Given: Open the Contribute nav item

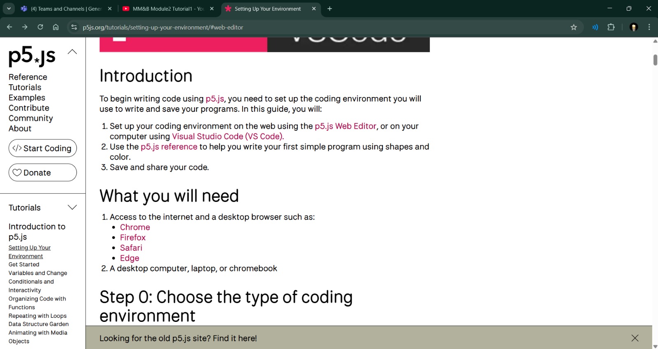Looking at the screenshot, I should [29, 108].
